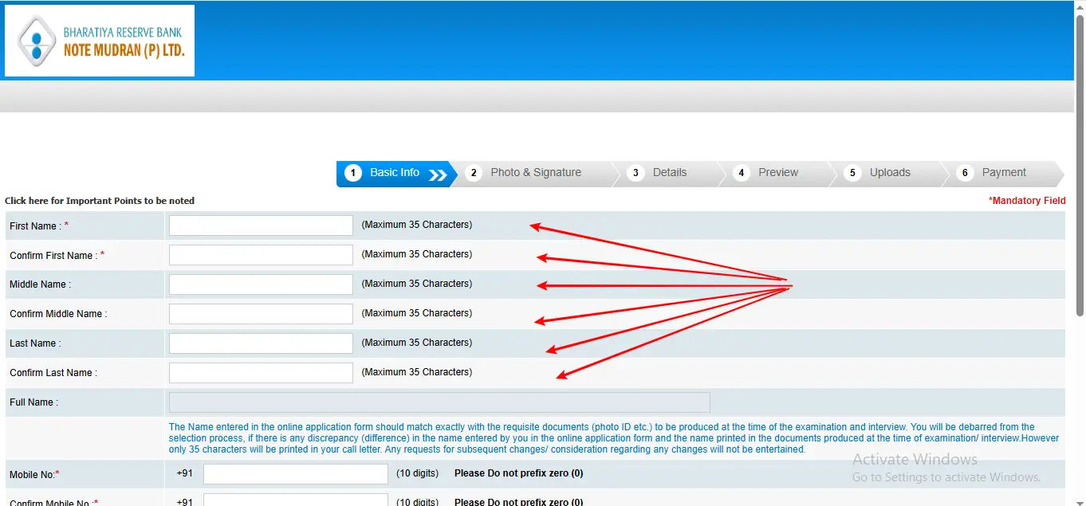This screenshot has width=1086, height=506.
Task: Click the Confirm First Name text box
Action: [x=261, y=255]
